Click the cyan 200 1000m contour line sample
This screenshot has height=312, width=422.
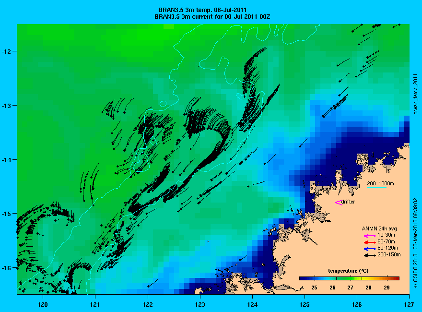click(x=377, y=187)
